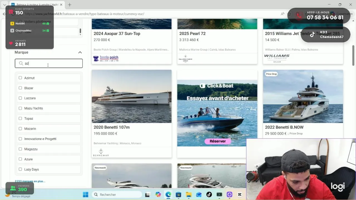This screenshot has width=356, height=200.
Task: Open the weather widget in the taskbar
Action: point(18,194)
